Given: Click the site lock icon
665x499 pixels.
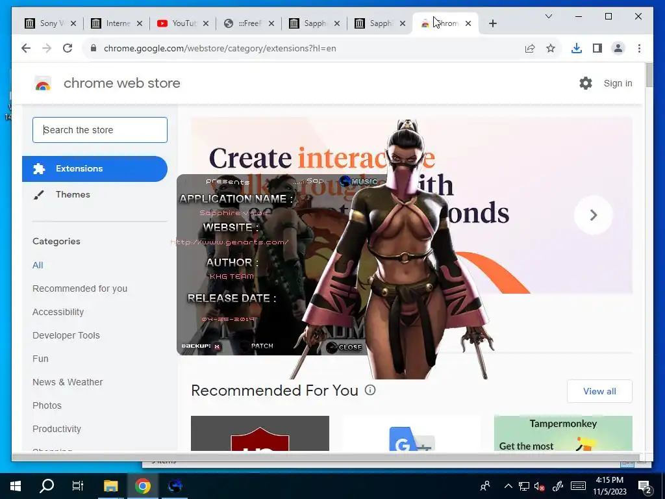Looking at the screenshot, I should (x=94, y=48).
